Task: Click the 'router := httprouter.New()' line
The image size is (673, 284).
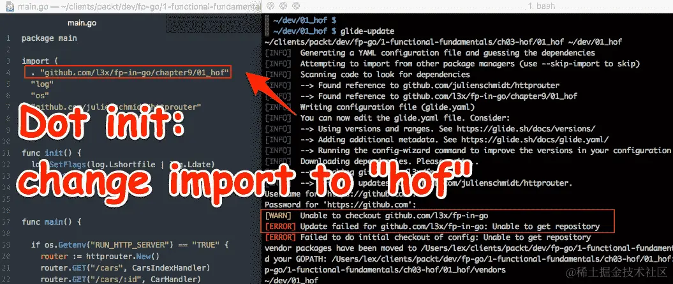Action: click(x=100, y=257)
